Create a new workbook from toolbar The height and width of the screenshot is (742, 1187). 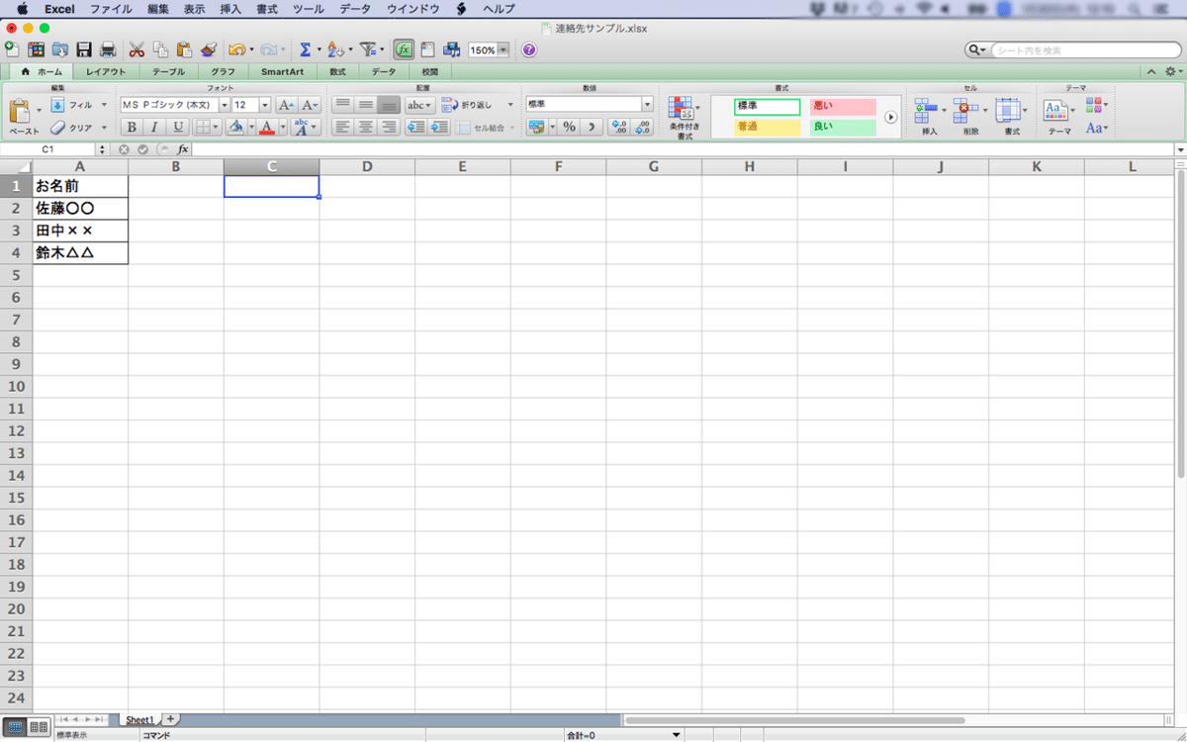pos(12,49)
